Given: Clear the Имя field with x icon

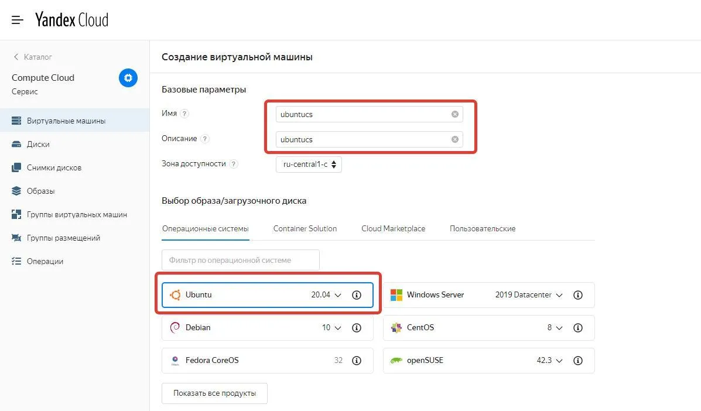Looking at the screenshot, I should [455, 114].
